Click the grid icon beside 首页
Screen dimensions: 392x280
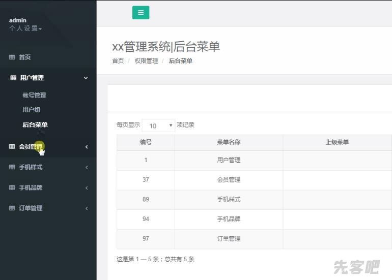(x=12, y=57)
